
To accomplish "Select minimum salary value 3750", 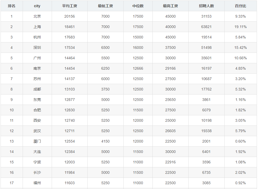I will click(x=105, y=89).
